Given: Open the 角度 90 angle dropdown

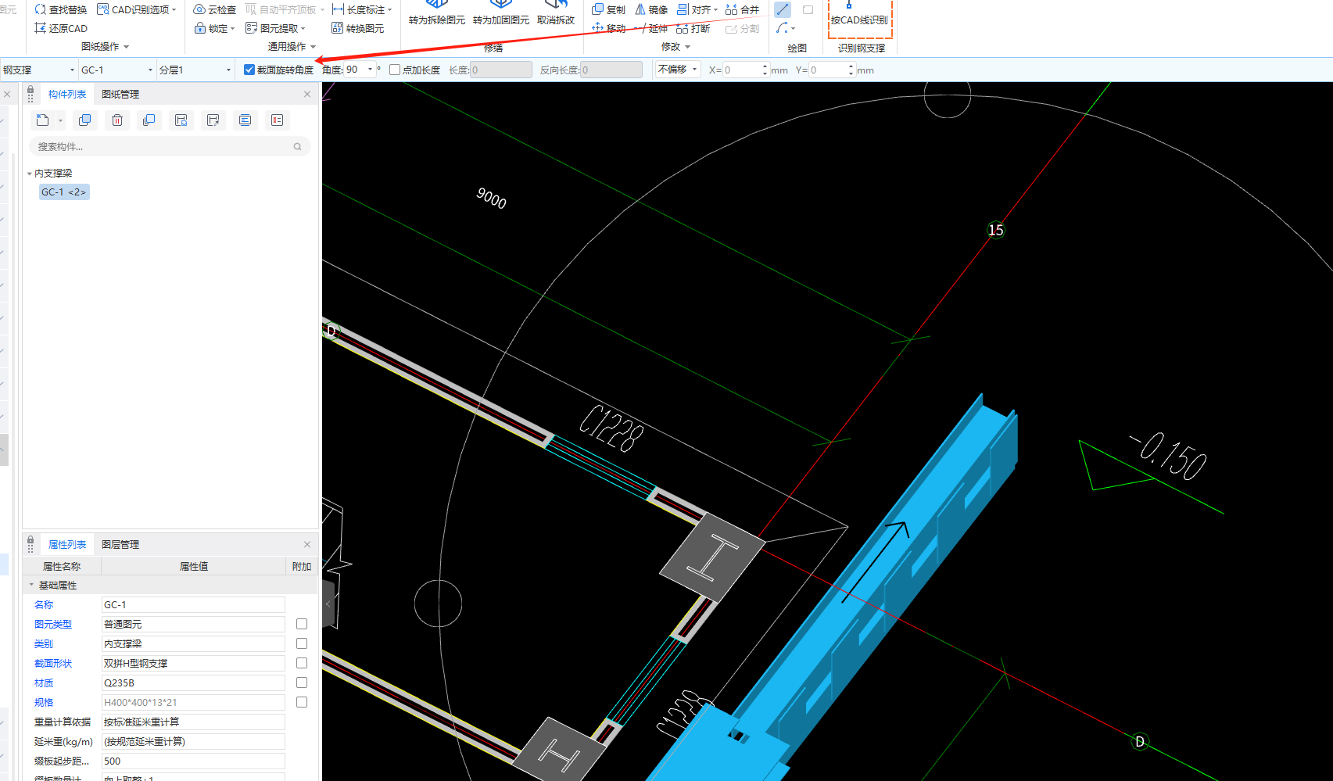Looking at the screenshot, I should [x=371, y=70].
